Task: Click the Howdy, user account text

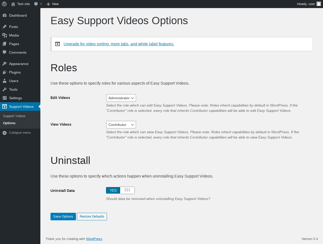Action: point(306,4)
